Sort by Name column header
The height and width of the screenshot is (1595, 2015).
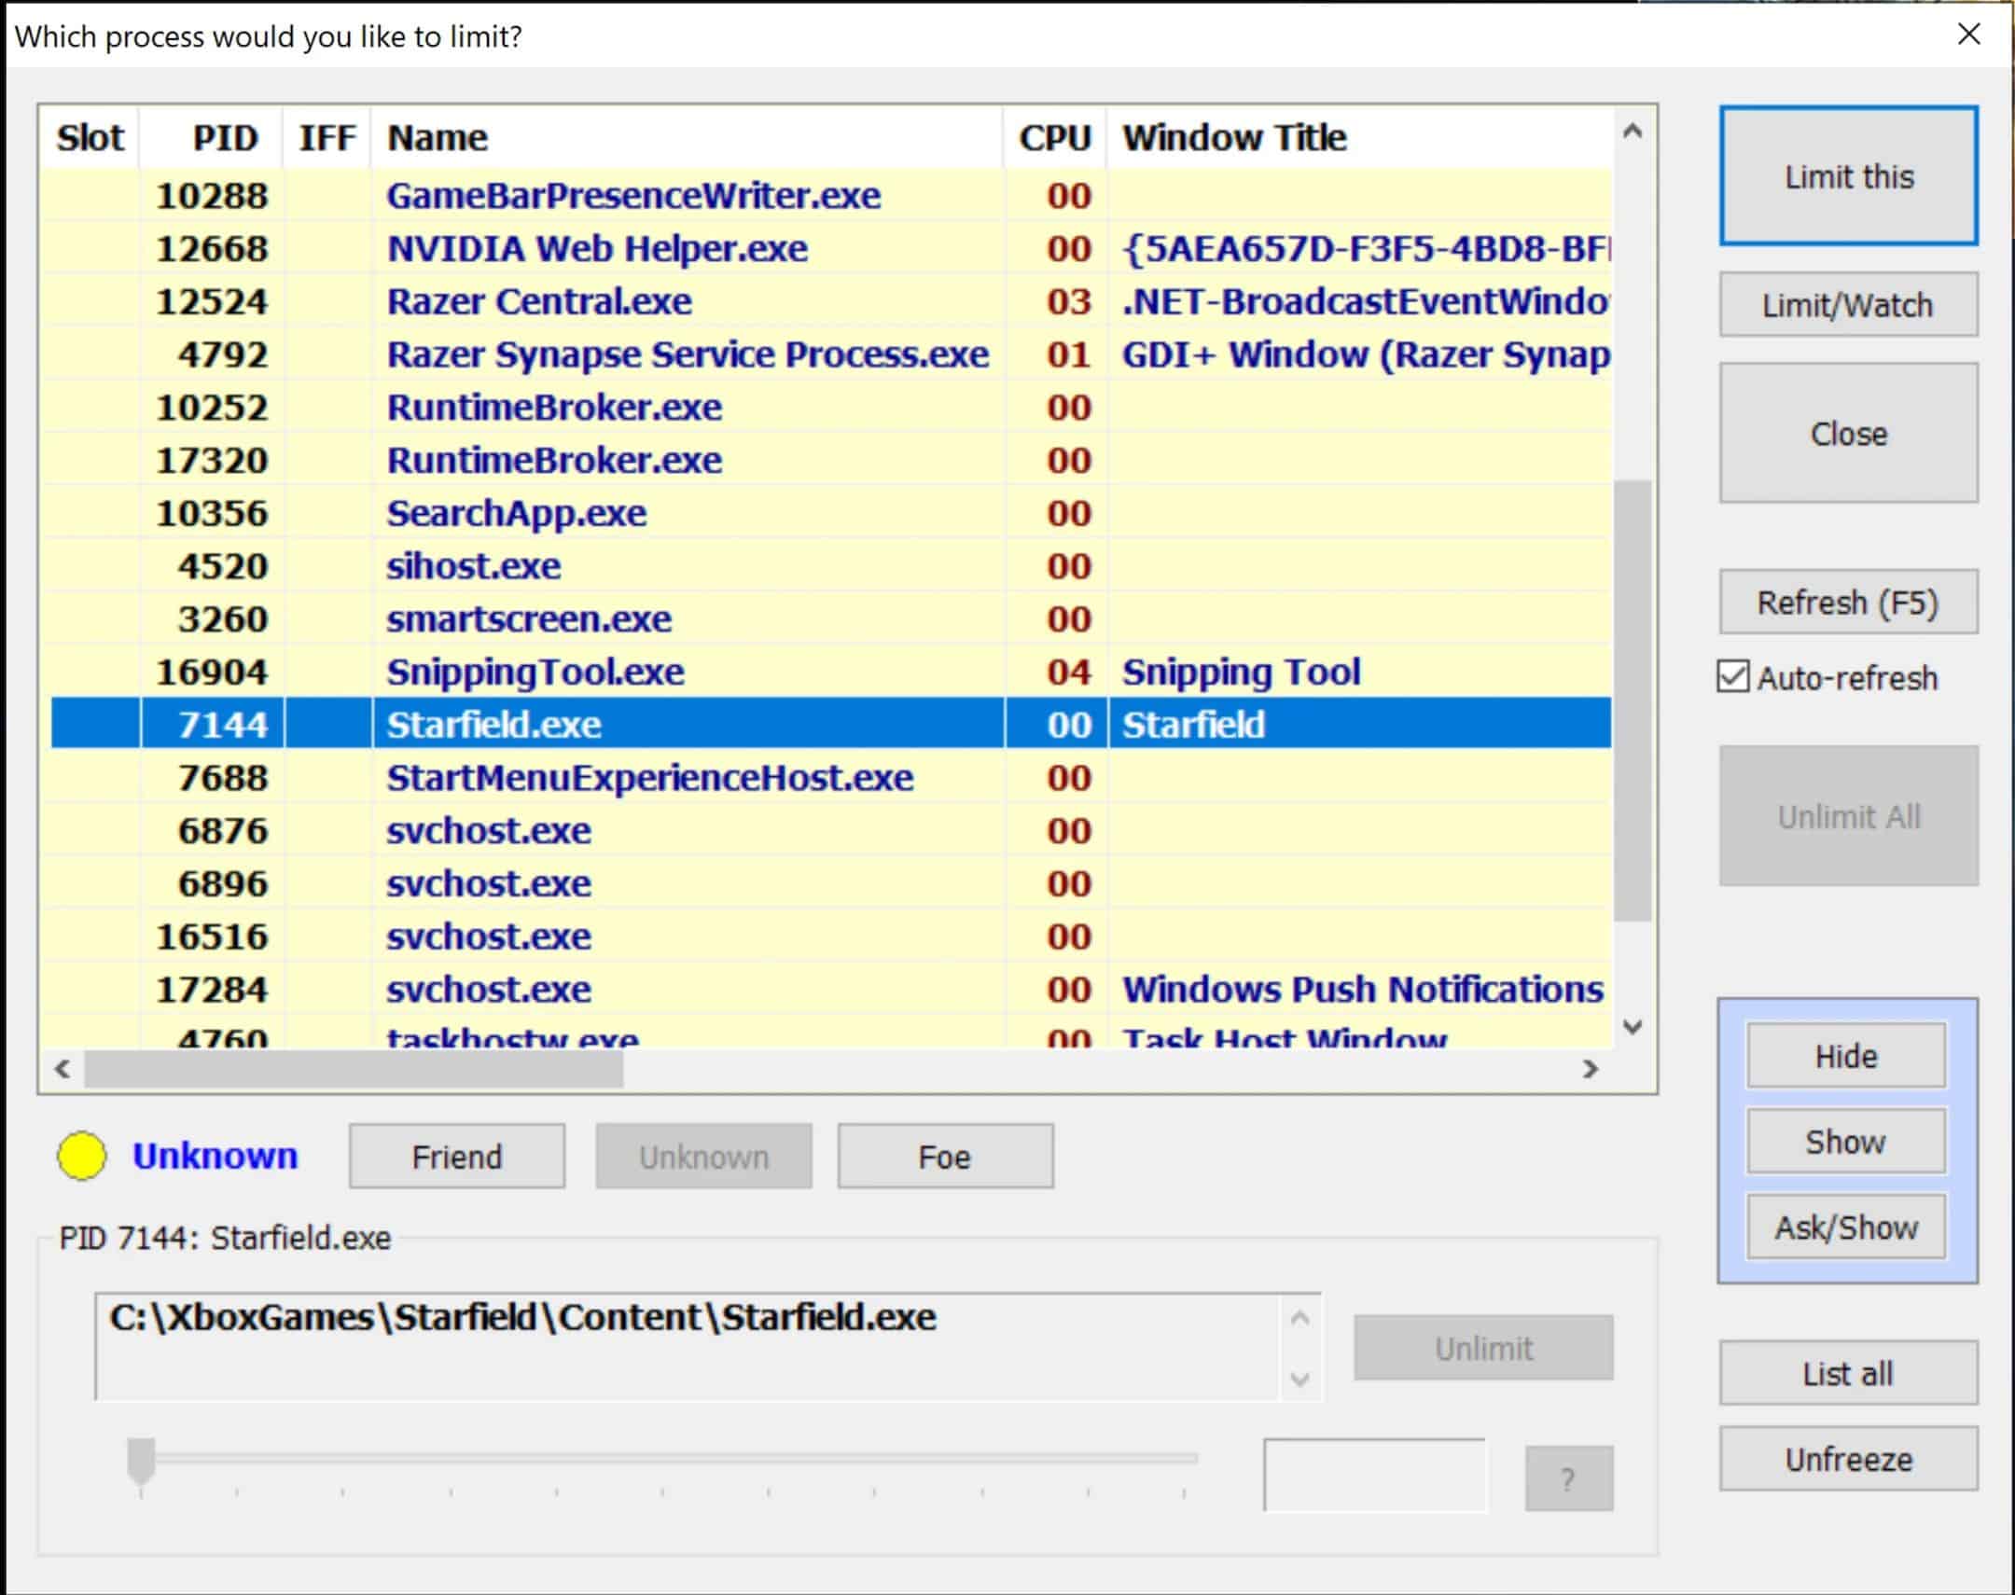pos(437,138)
